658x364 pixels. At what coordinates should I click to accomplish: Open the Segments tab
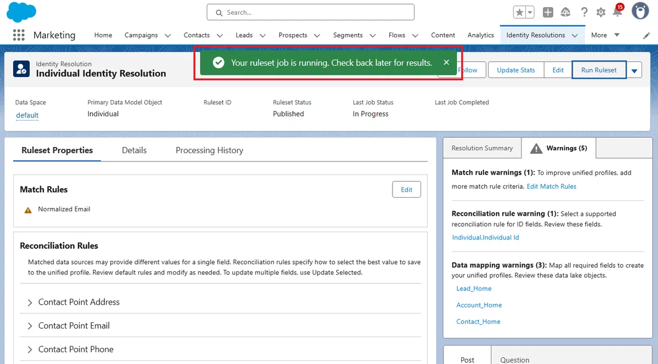point(348,35)
